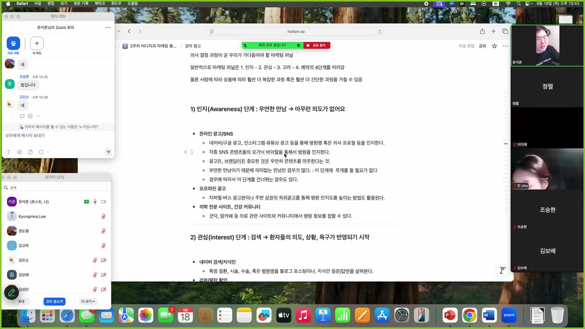Go back in Safari
Viewport: 585px width, 329px height.
tap(129, 31)
